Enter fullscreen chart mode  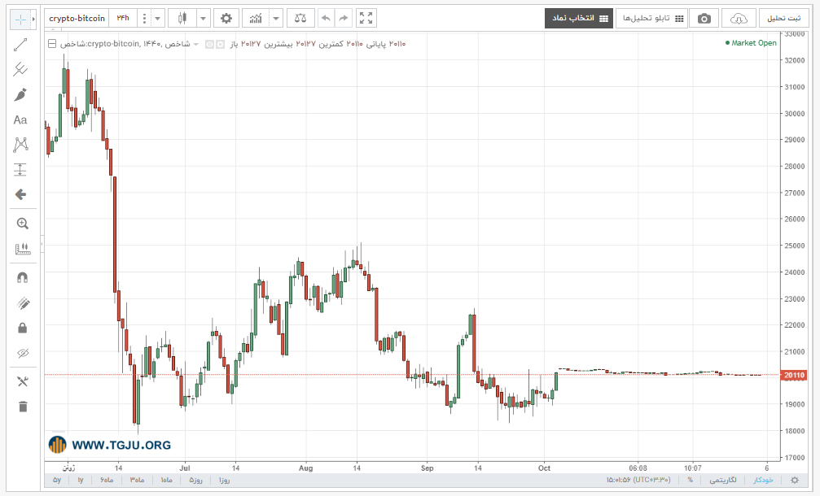point(366,18)
